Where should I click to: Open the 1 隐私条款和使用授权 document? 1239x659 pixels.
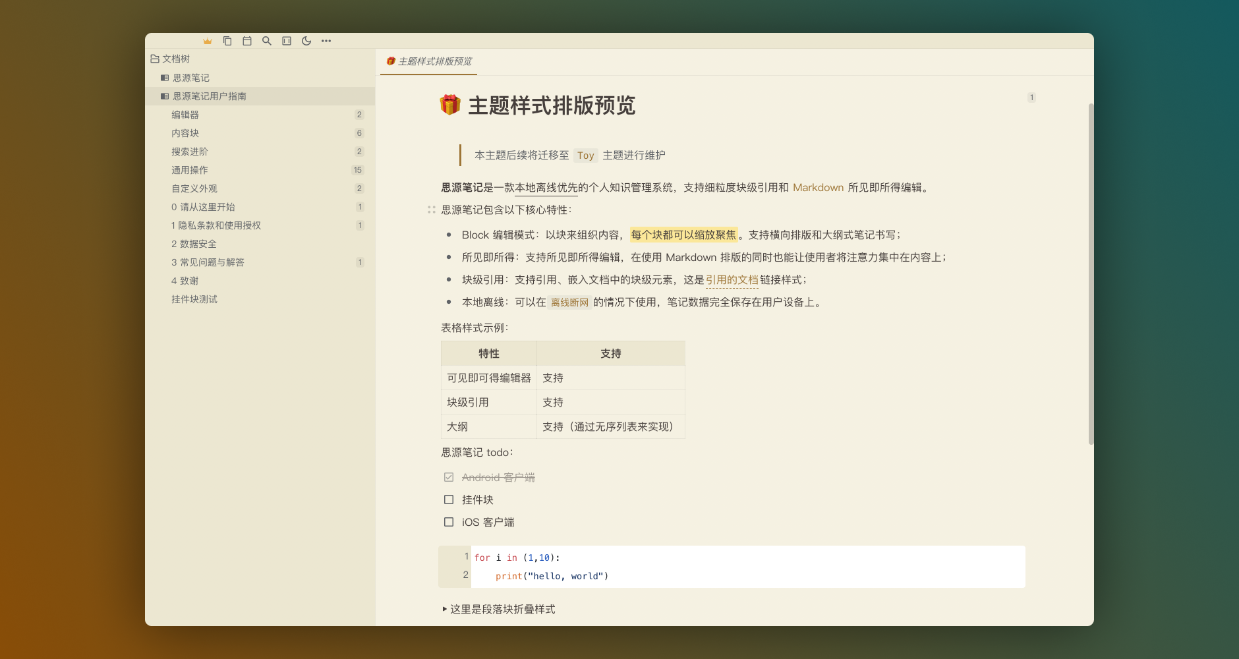coord(260,225)
